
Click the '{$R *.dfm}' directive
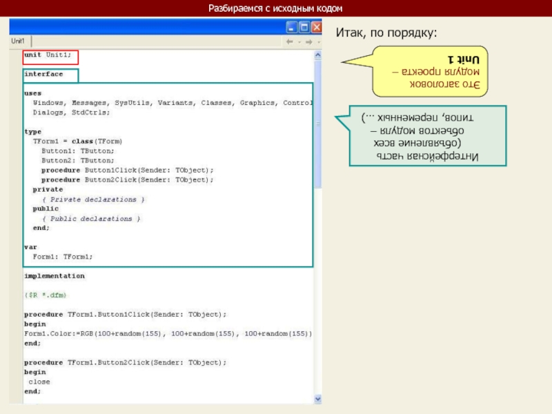46,295
